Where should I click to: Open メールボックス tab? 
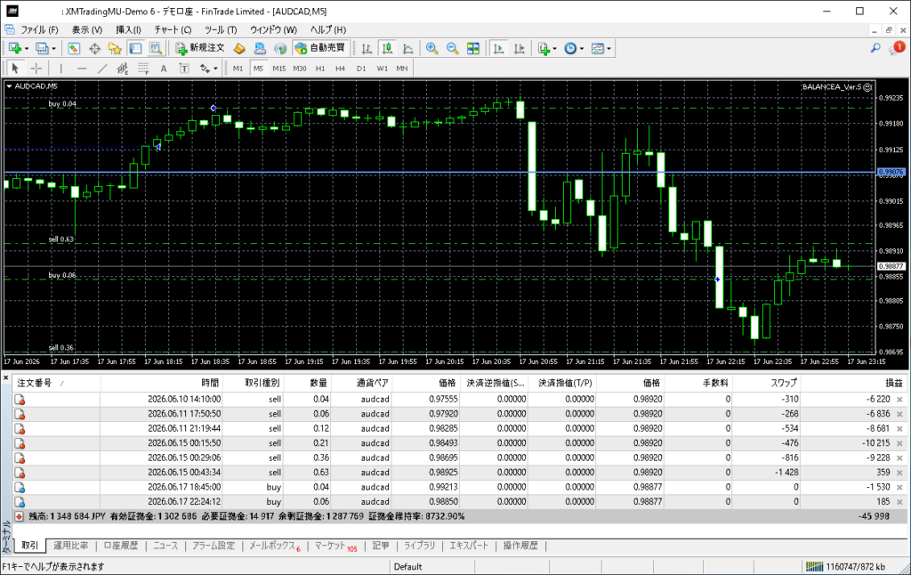(x=274, y=546)
